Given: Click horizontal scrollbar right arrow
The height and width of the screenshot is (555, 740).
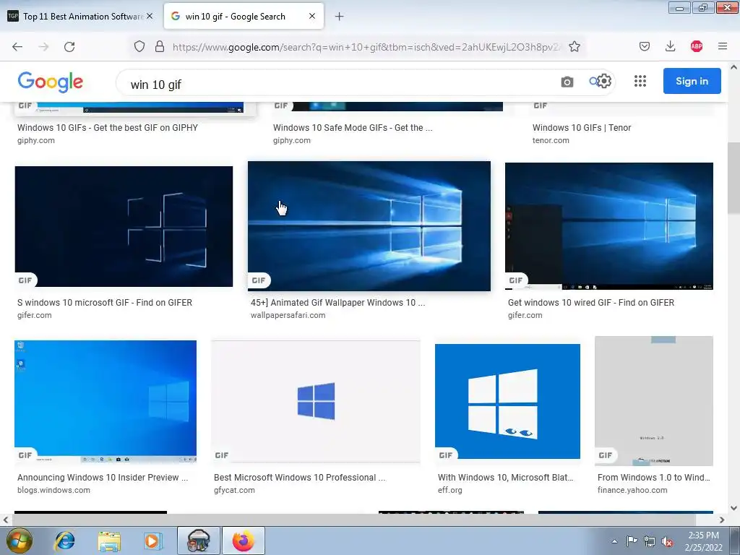Looking at the screenshot, I should pyautogui.click(x=722, y=520).
